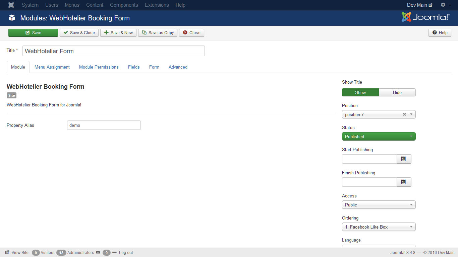Open the System menu
The height and width of the screenshot is (257, 458).
(x=30, y=5)
